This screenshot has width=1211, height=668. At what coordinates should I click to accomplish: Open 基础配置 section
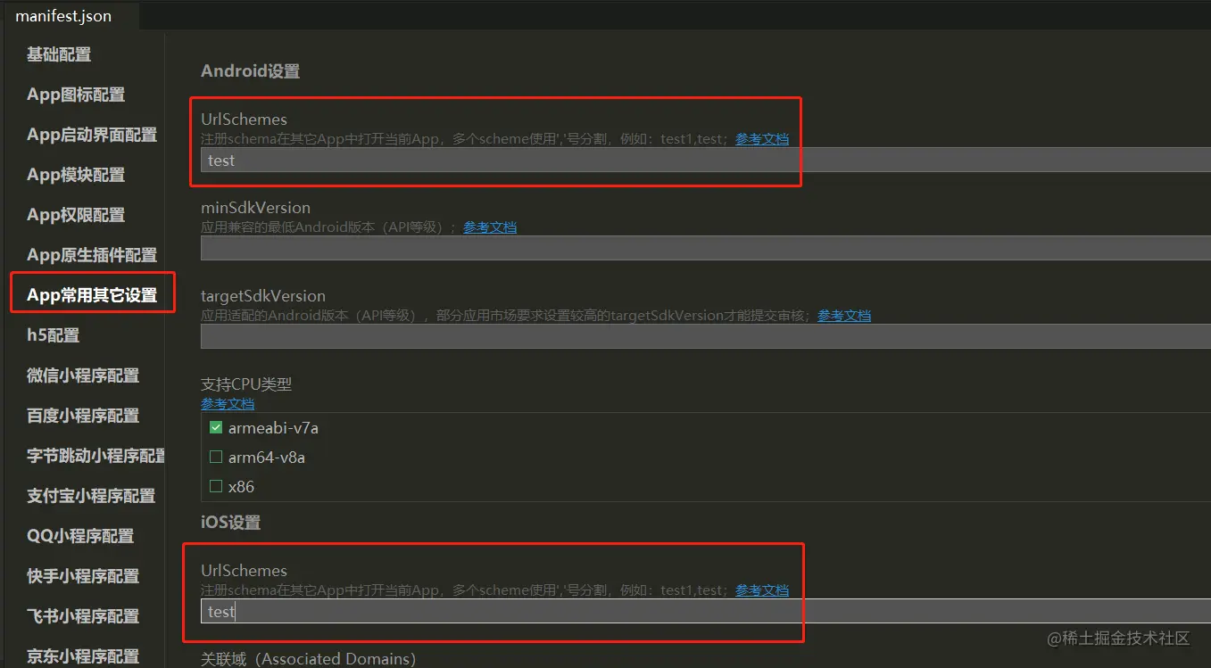pyautogui.click(x=59, y=54)
